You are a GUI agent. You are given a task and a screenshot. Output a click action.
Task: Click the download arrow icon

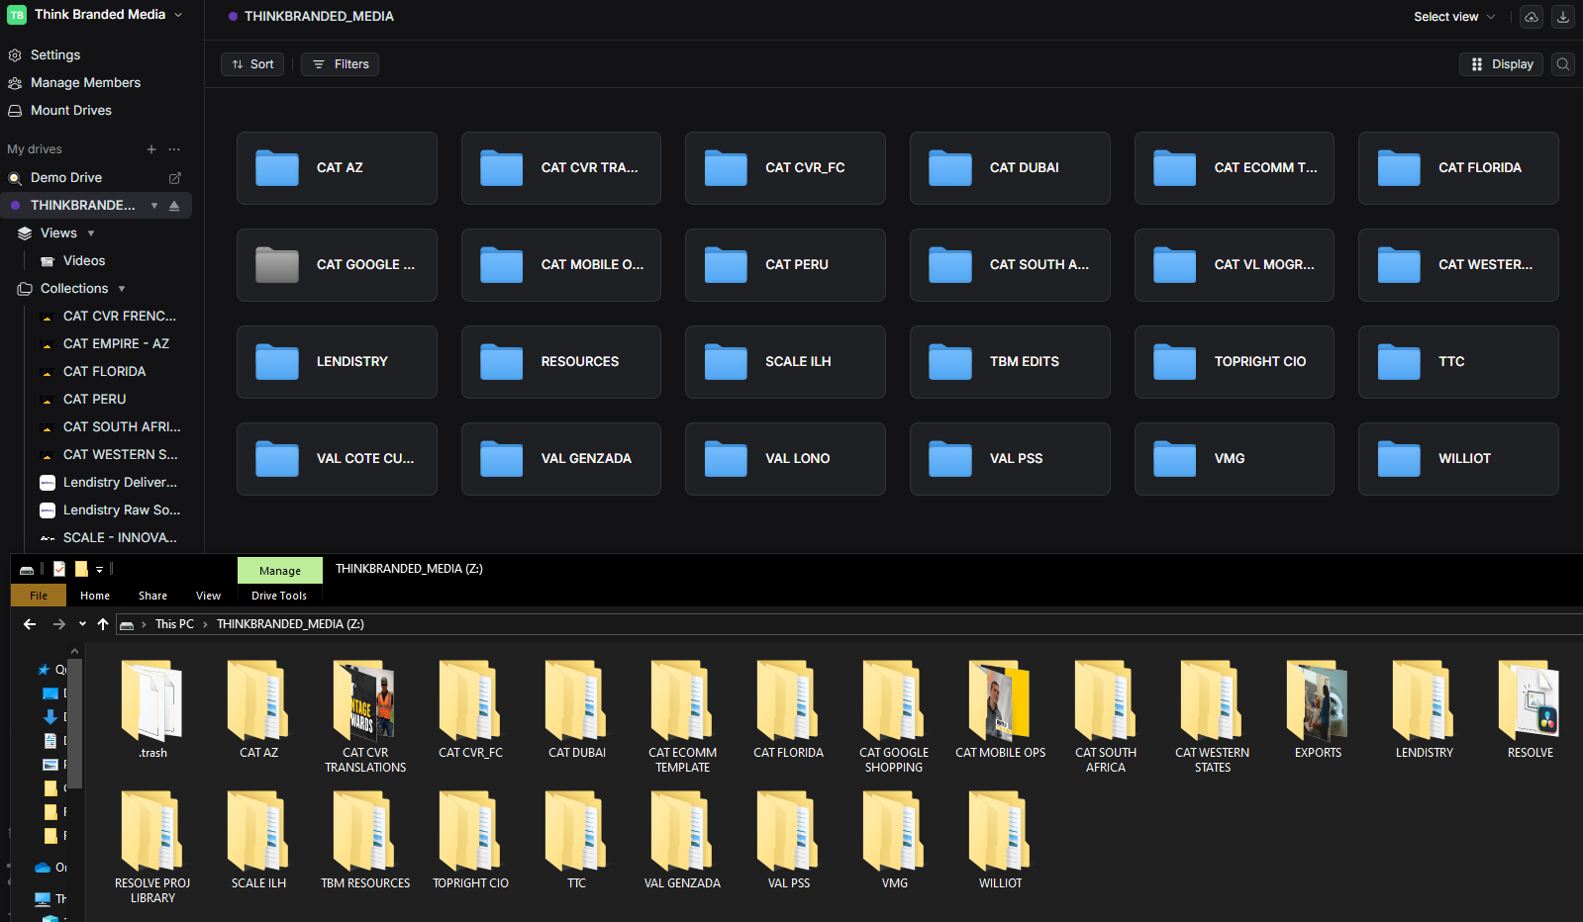(1563, 17)
